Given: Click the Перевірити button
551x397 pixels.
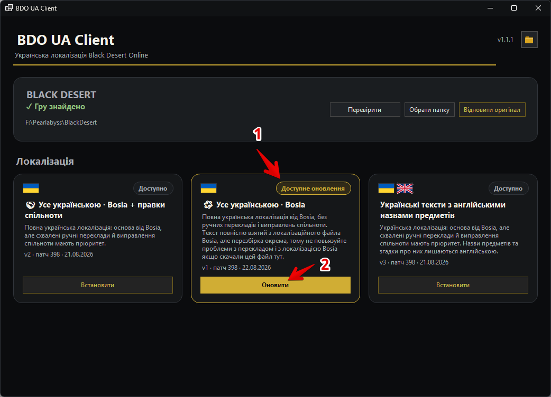Looking at the screenshot, I should pyautogui.click(x=365, y=110).
